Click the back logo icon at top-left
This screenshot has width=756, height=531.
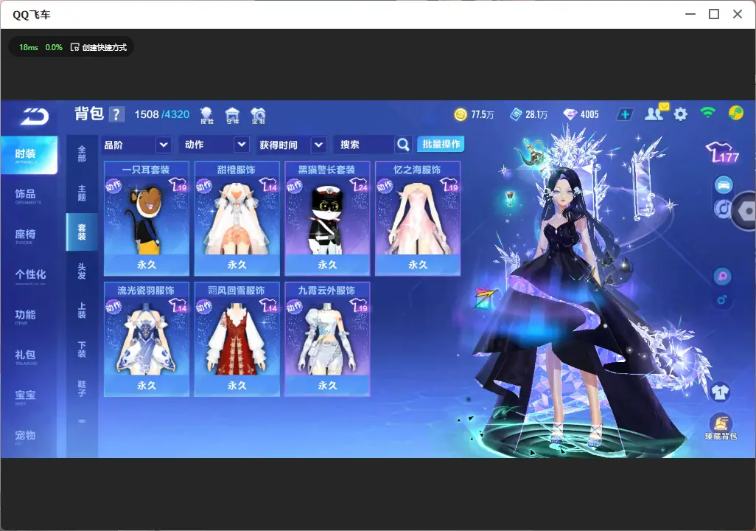point(35,117)
